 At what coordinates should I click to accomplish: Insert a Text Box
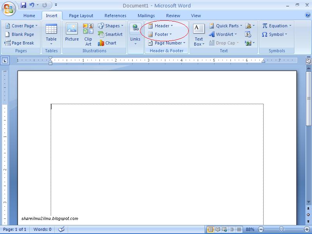[199, 35]
